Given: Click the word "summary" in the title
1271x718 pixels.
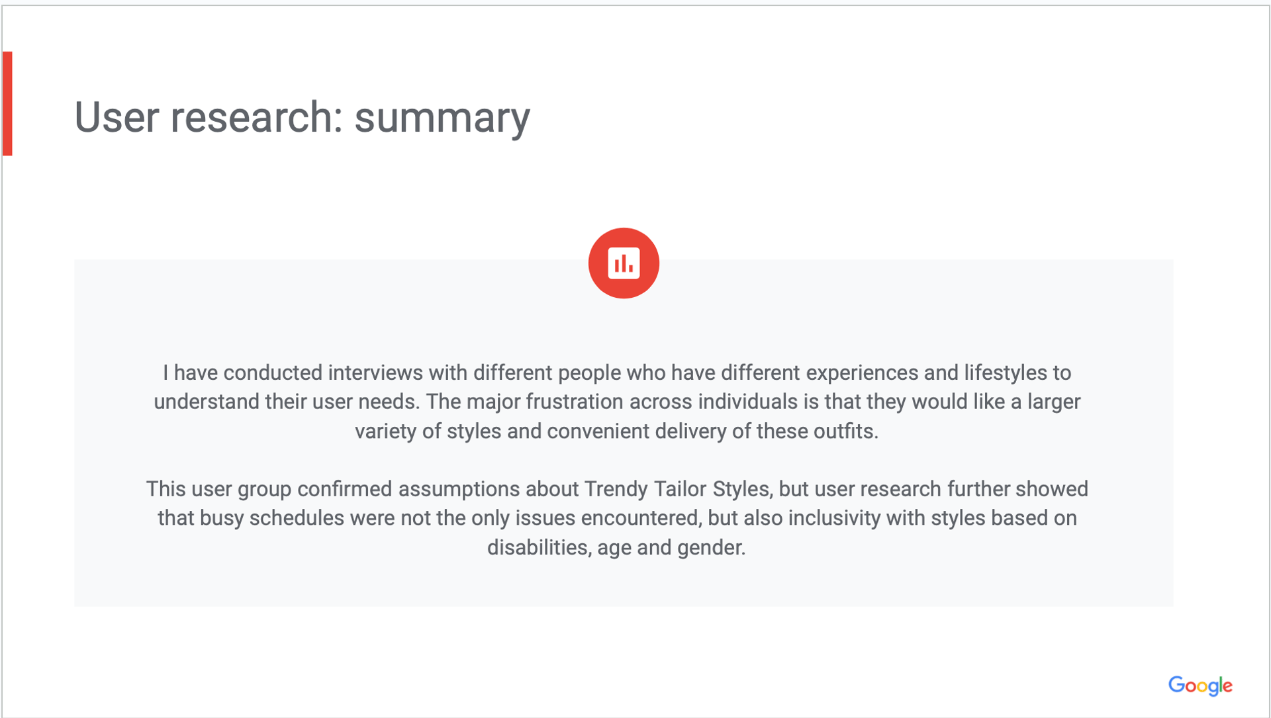Looking at the screenshot, I should tap(442, 117).
